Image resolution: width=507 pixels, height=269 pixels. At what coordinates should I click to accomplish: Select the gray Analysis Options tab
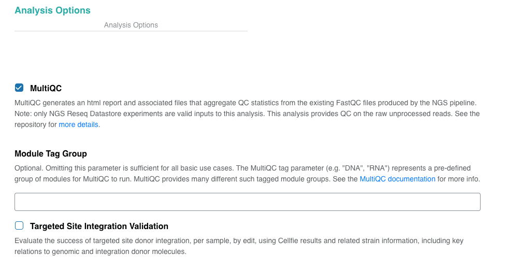coord(131,25)
